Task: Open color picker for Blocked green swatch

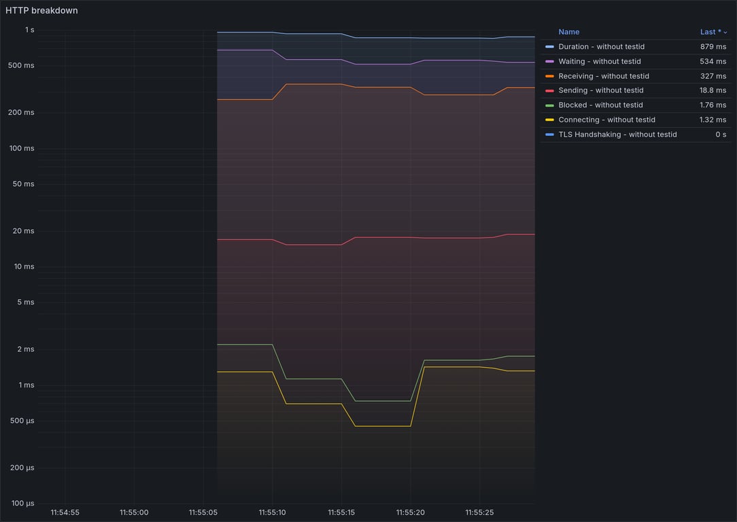Action: click(x=549, y=105)
